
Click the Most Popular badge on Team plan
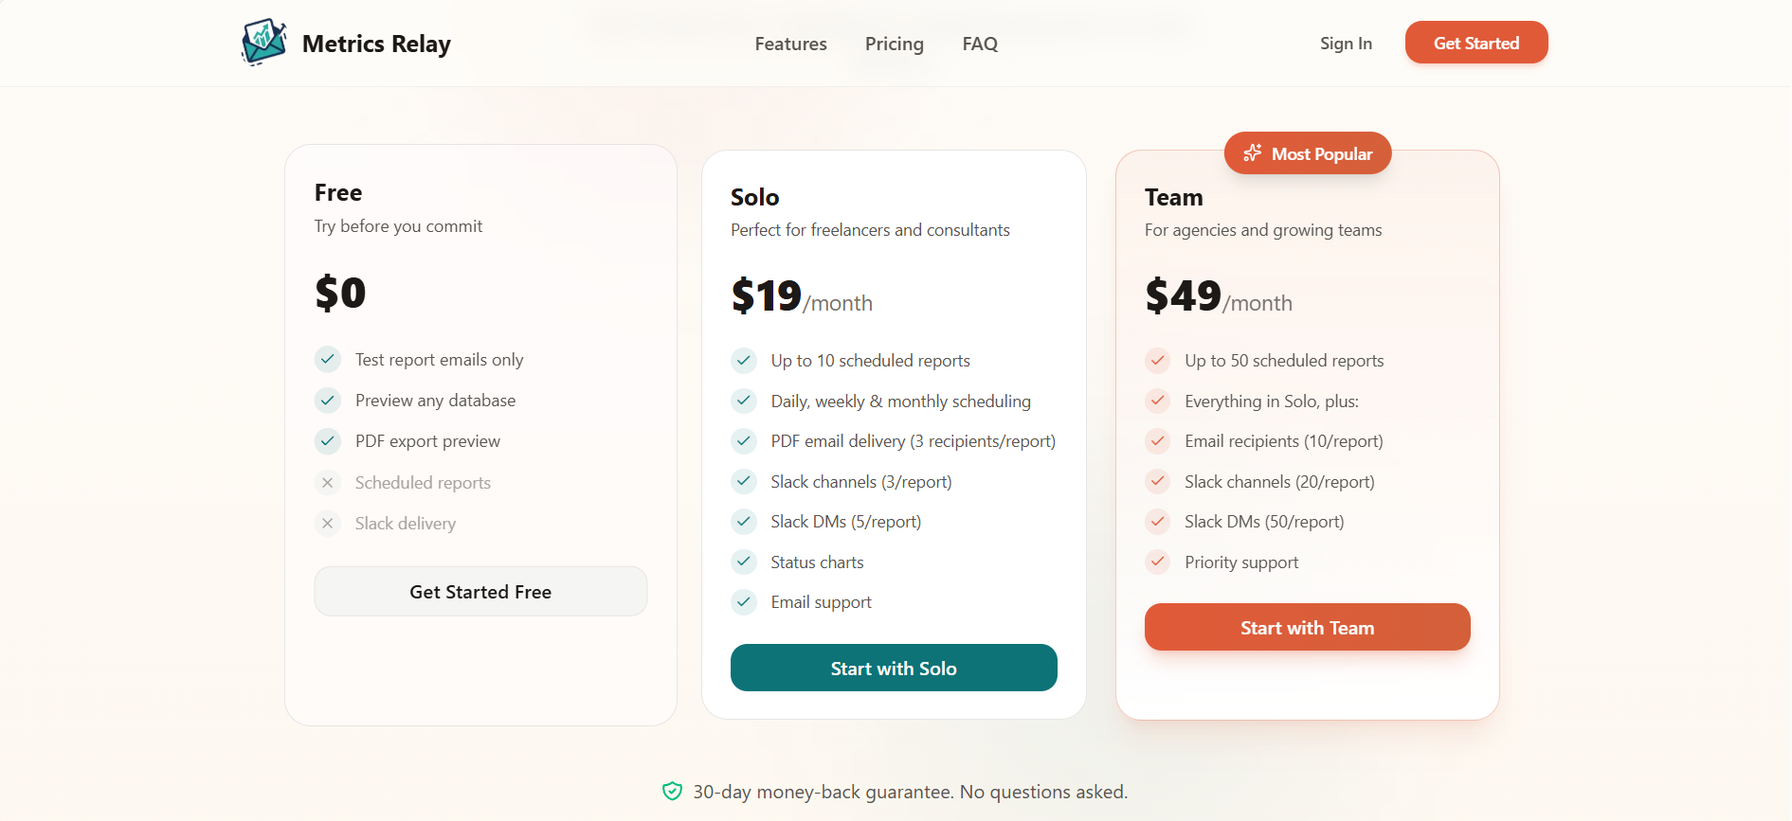pyautogui.click(x=1307, y=152)
